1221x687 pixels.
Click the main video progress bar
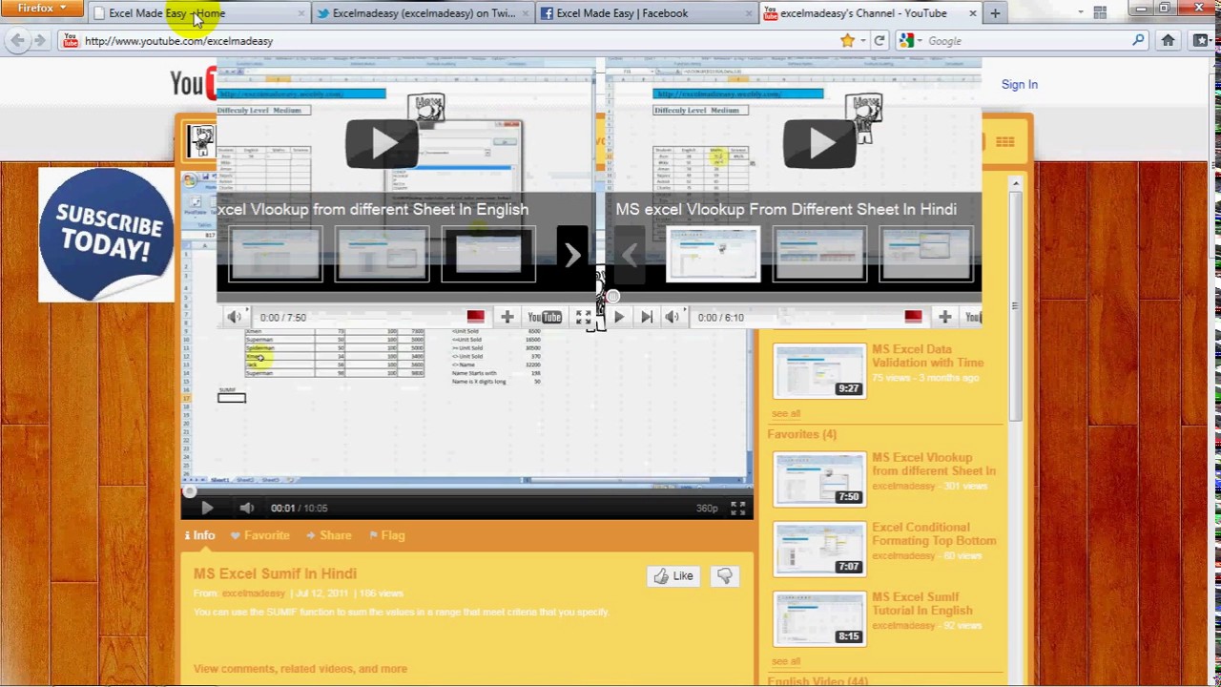[x=466, y=491]
